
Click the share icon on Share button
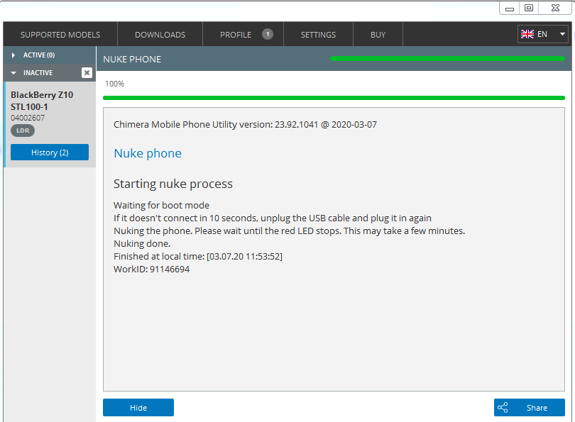click(503, 407)
